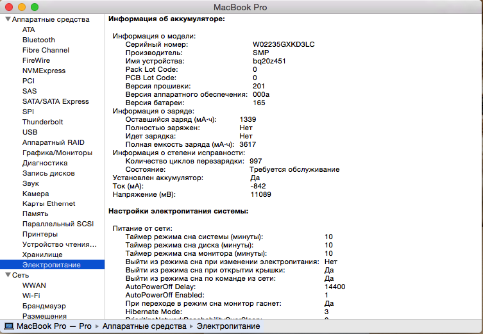Screen dimensions: 483x334
Task: Select USB in the sidebar
Action: pyautogui.click(x=30, y=132)
